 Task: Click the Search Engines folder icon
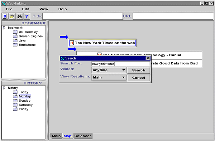point(15,36)
